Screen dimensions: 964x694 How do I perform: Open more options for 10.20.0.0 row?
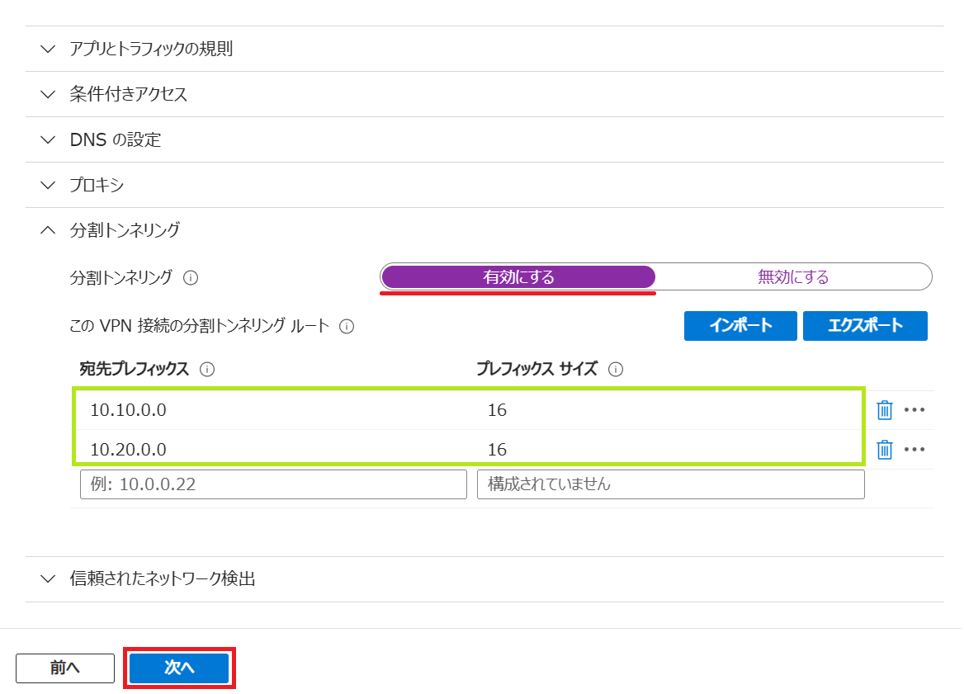(914, 450)
